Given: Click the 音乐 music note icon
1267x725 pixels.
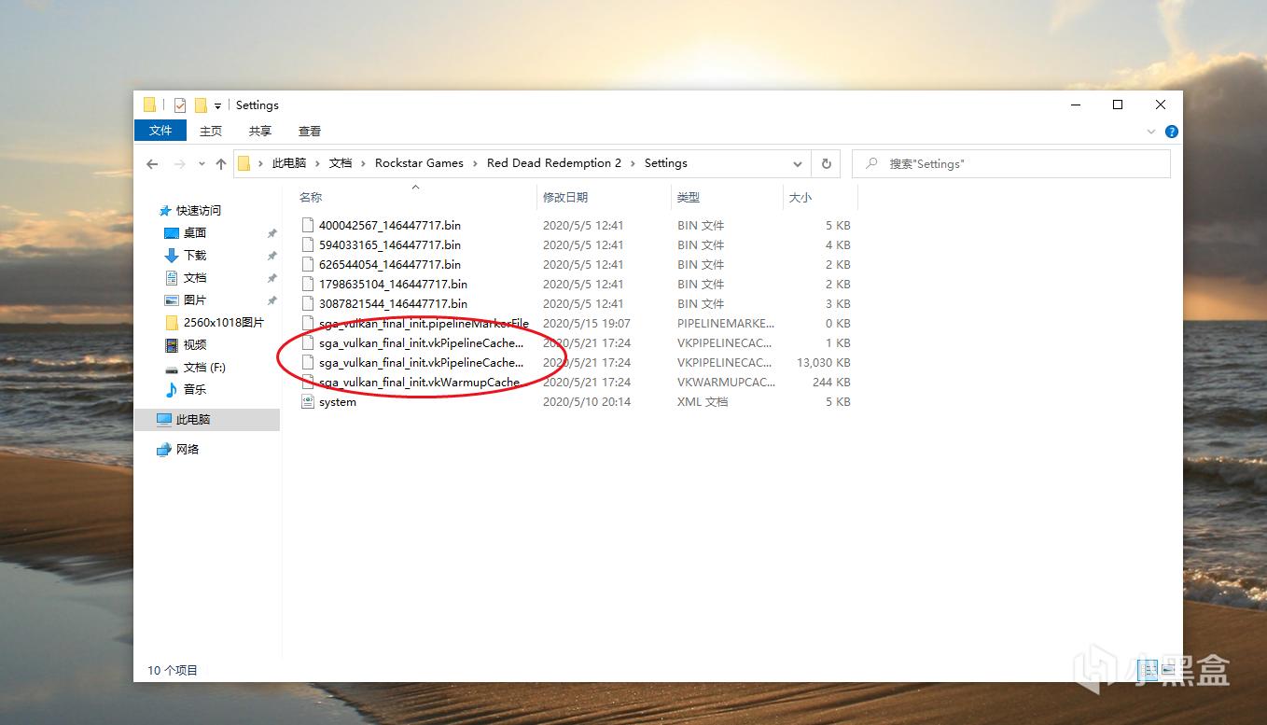Looking at the screenshot, I should point(172,390).
